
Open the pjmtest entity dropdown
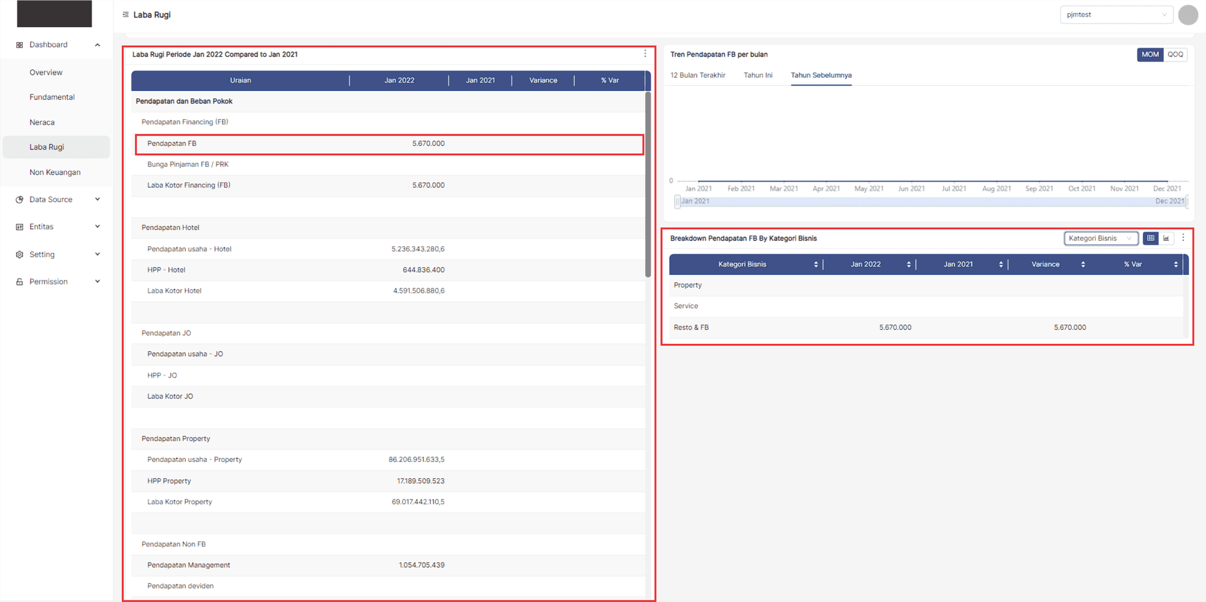[x=1116, y=14]
